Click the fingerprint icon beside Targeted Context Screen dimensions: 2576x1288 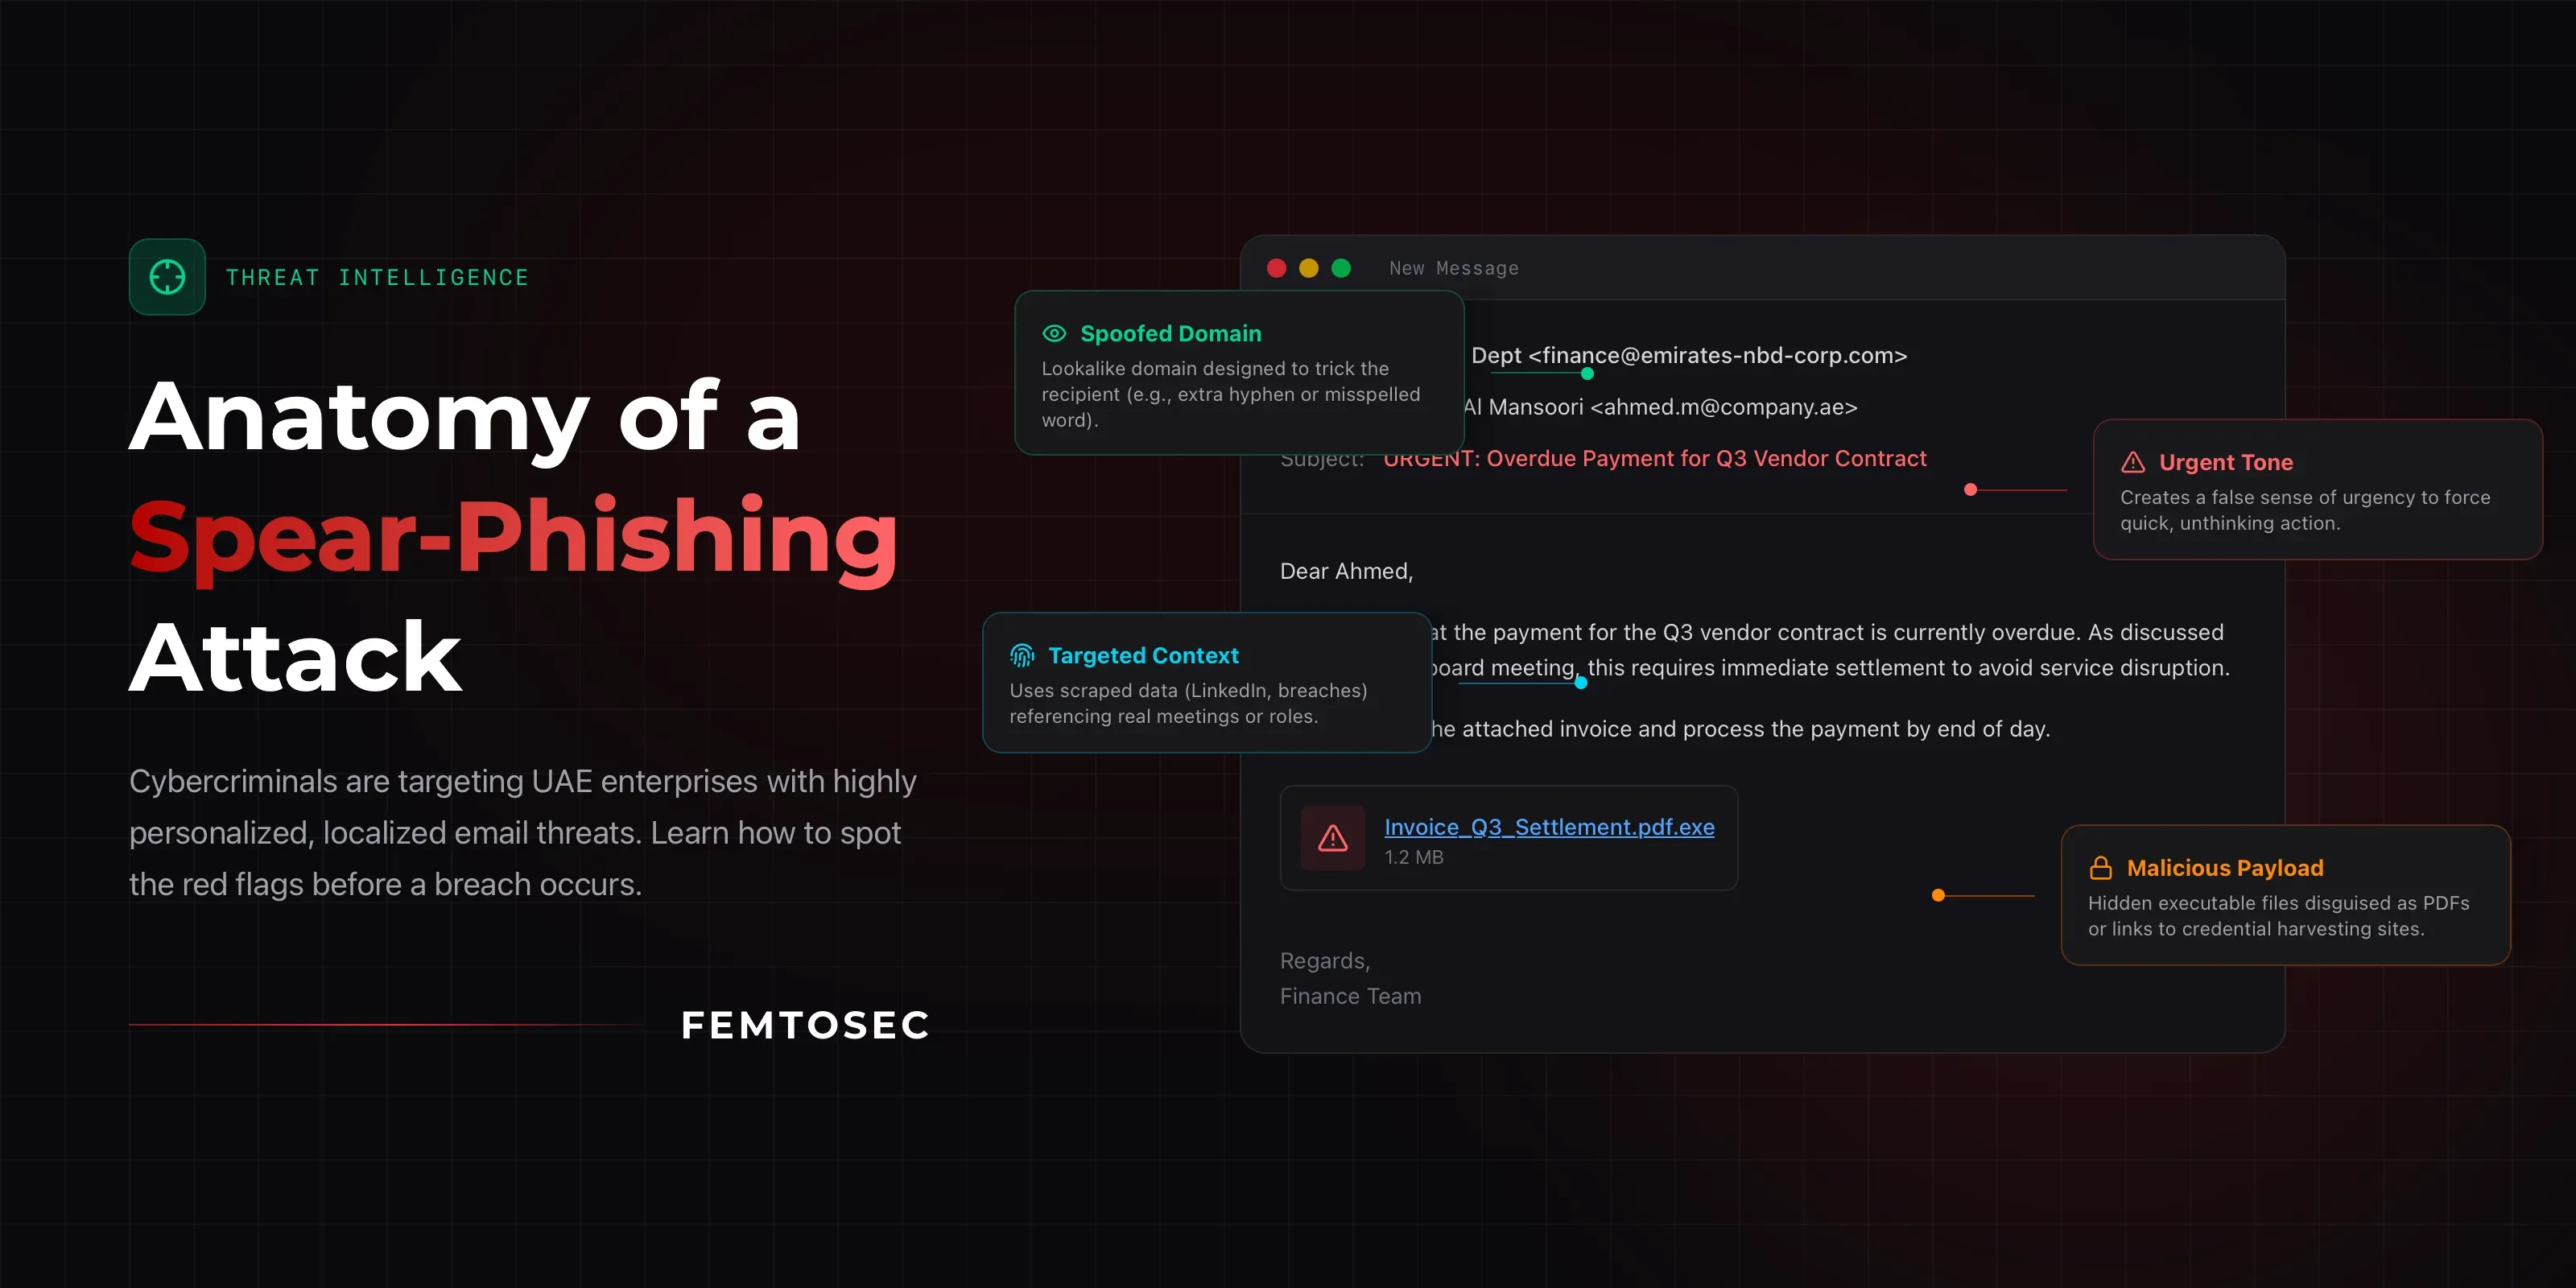coord(1022,655)
